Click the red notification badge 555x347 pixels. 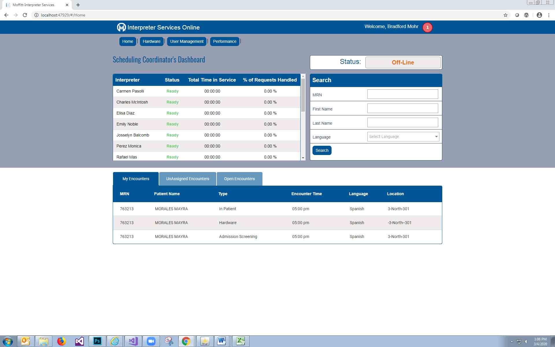(427, 27)
